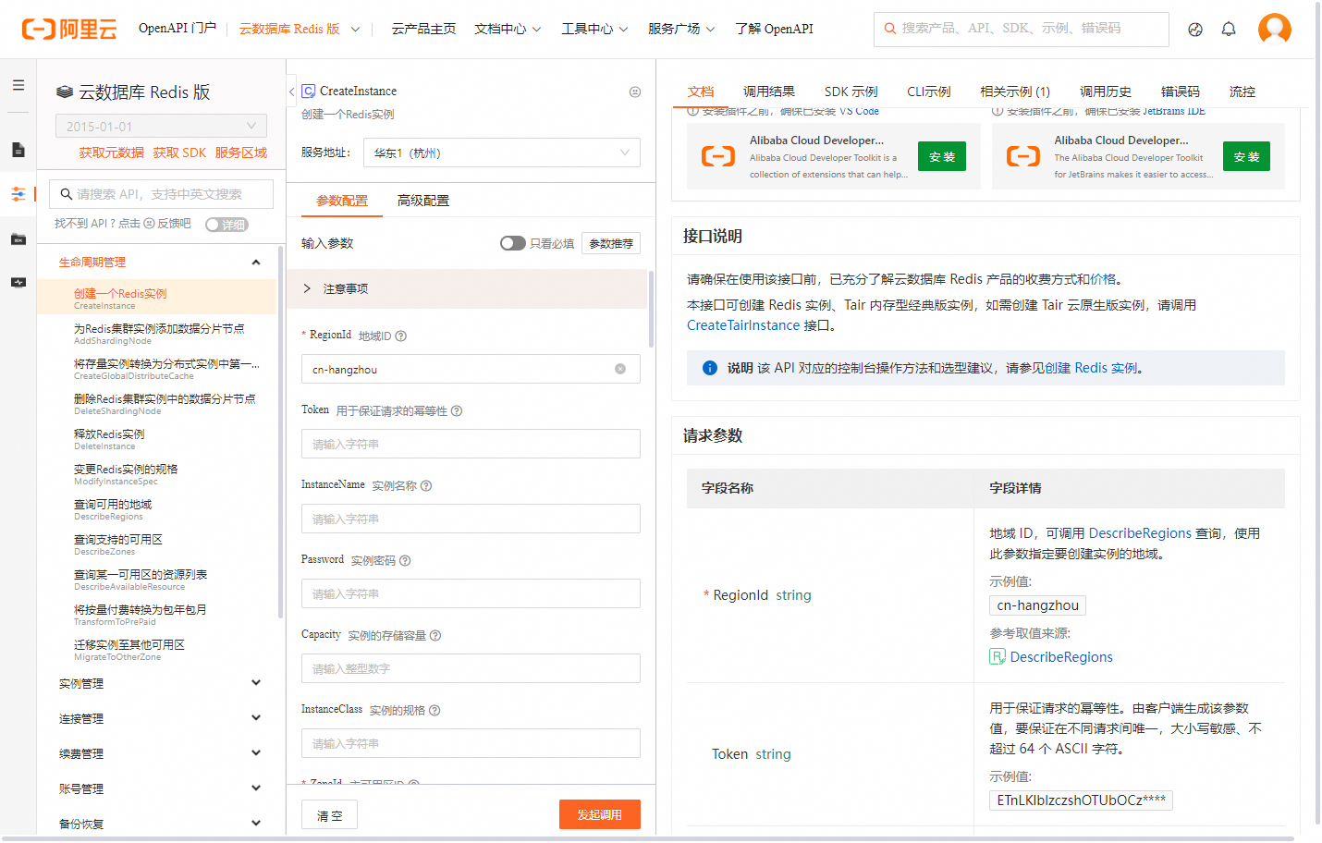
Task: Collapse the API list panel arrow
Action: [292, 92]
